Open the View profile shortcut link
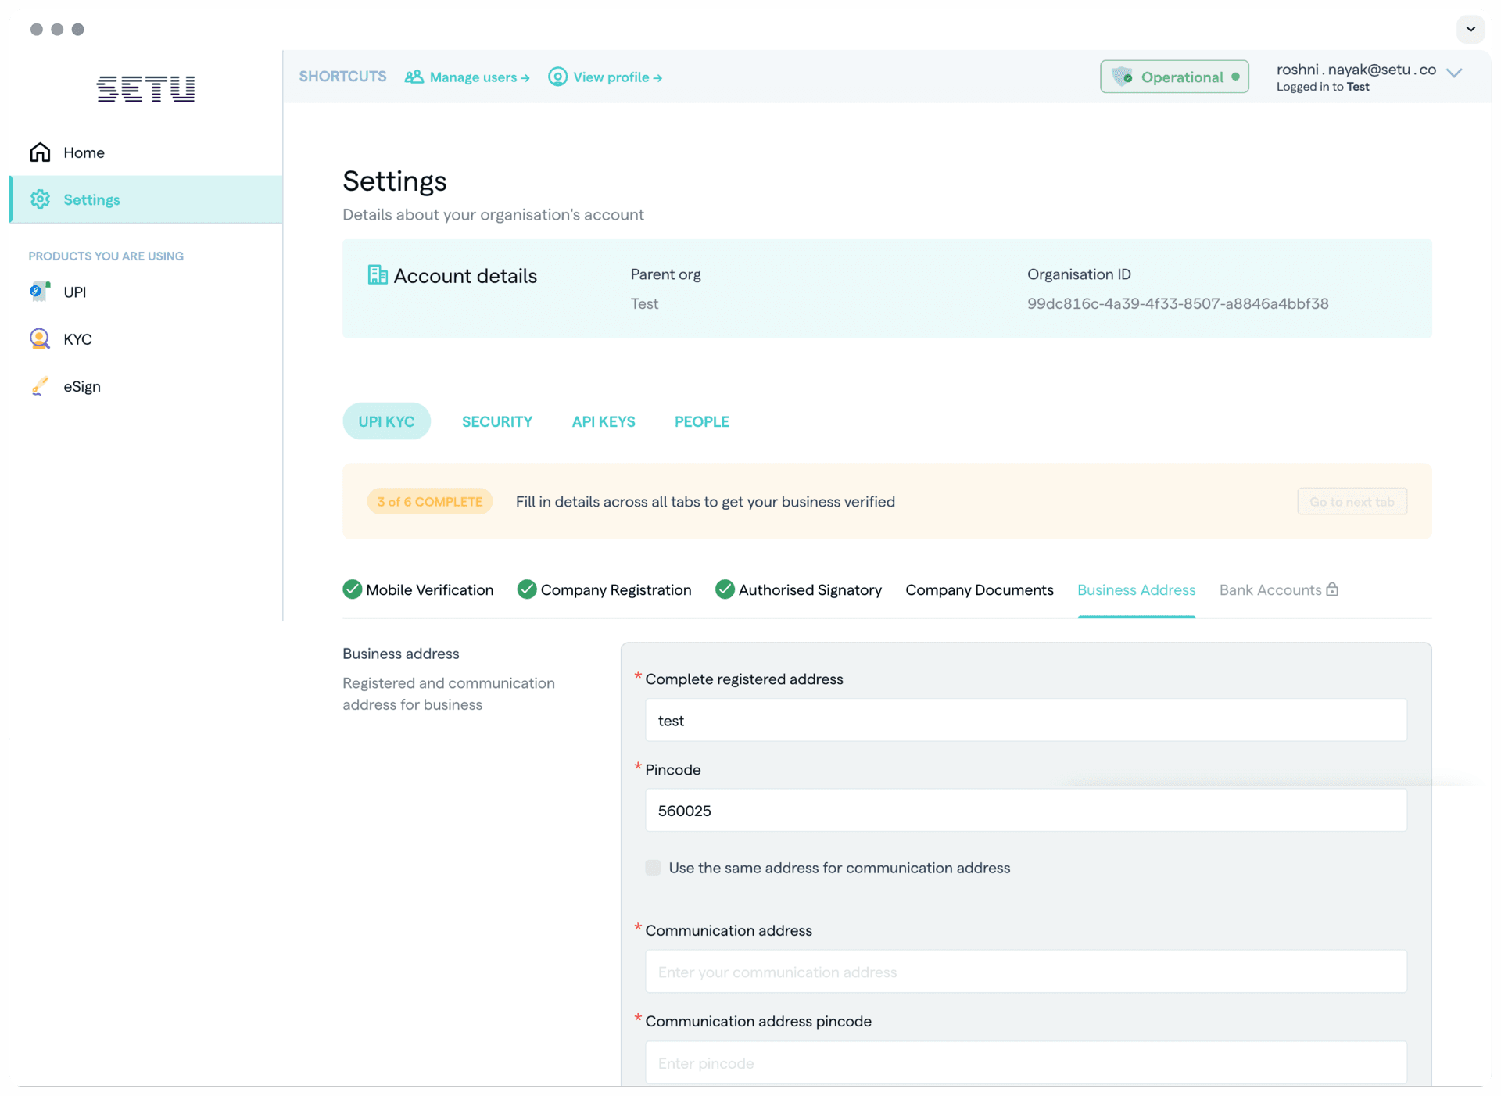The image size is (1501, 1096). 606,77
